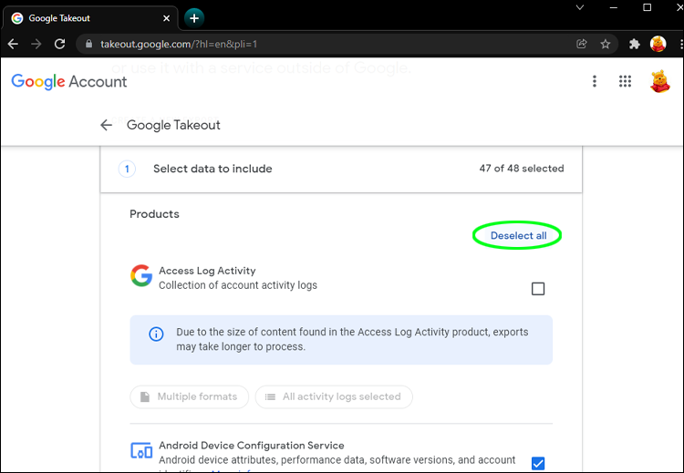Open a new tab with the plus button
The height and width of the screenshot is (473, 684).
[x=194, y=17]
